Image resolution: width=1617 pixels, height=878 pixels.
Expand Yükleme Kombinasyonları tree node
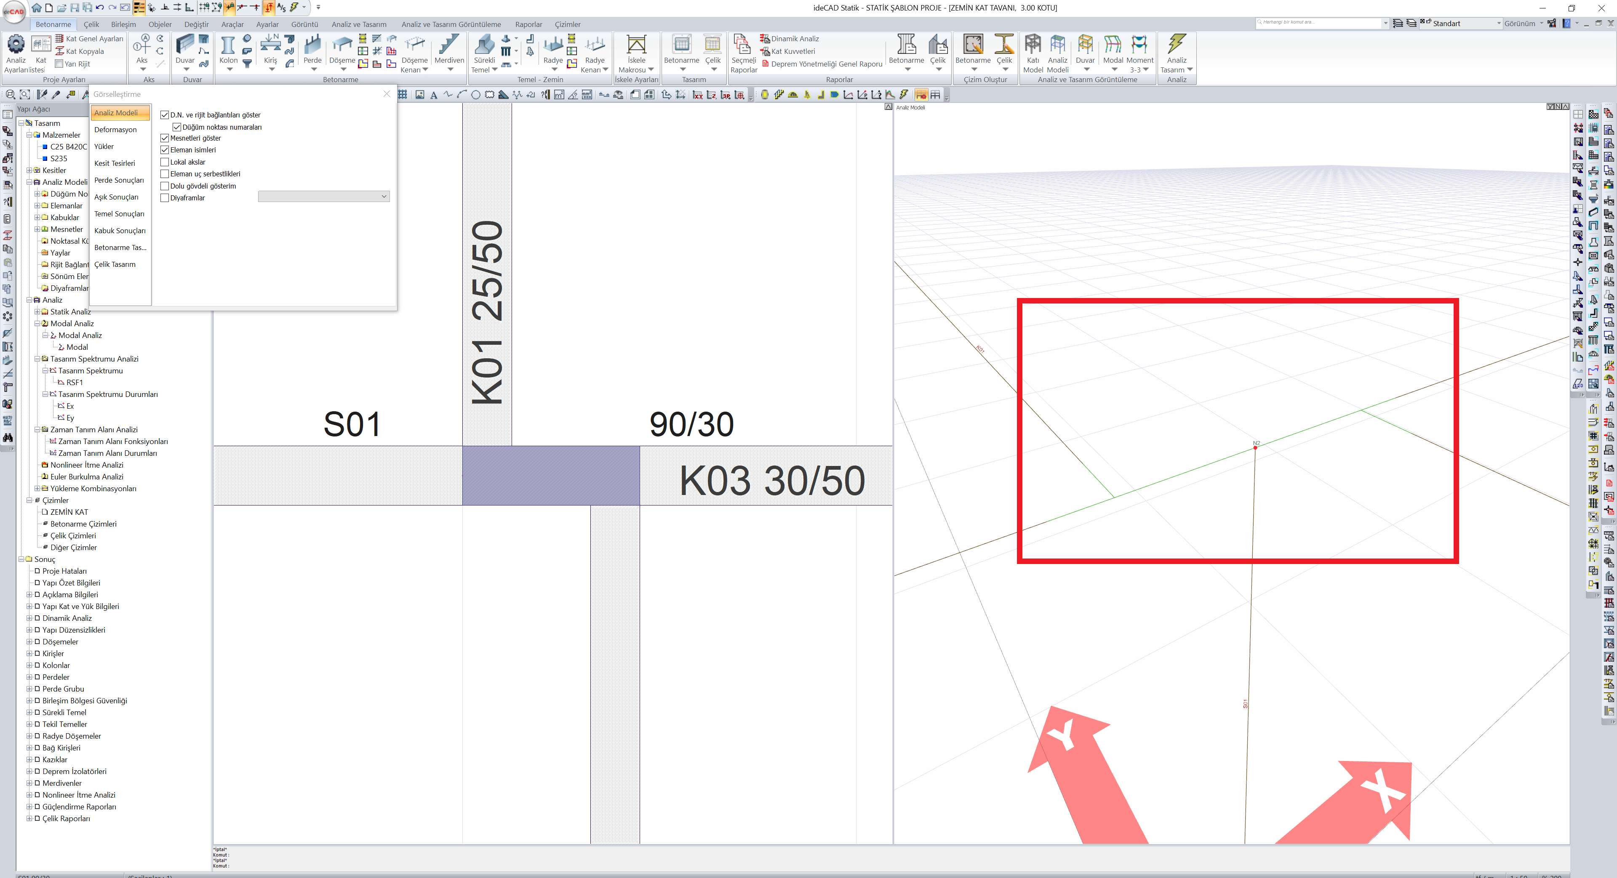pos(37,488)
